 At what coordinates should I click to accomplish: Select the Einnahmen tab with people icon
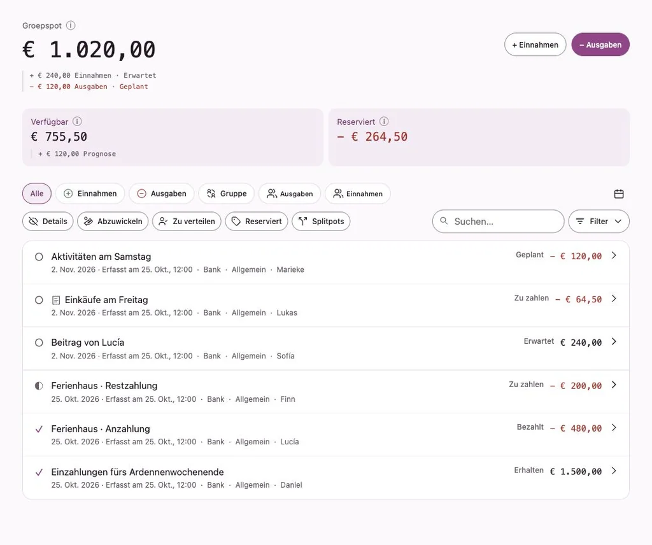click(358, 194)
